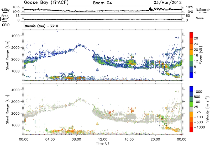210x145 pixels.
Task: Click the '1000' range tick on the power panel
Action: point(16,71)
